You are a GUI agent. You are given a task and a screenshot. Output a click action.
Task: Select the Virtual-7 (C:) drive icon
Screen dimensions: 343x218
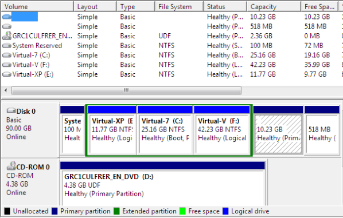point(7,55)
